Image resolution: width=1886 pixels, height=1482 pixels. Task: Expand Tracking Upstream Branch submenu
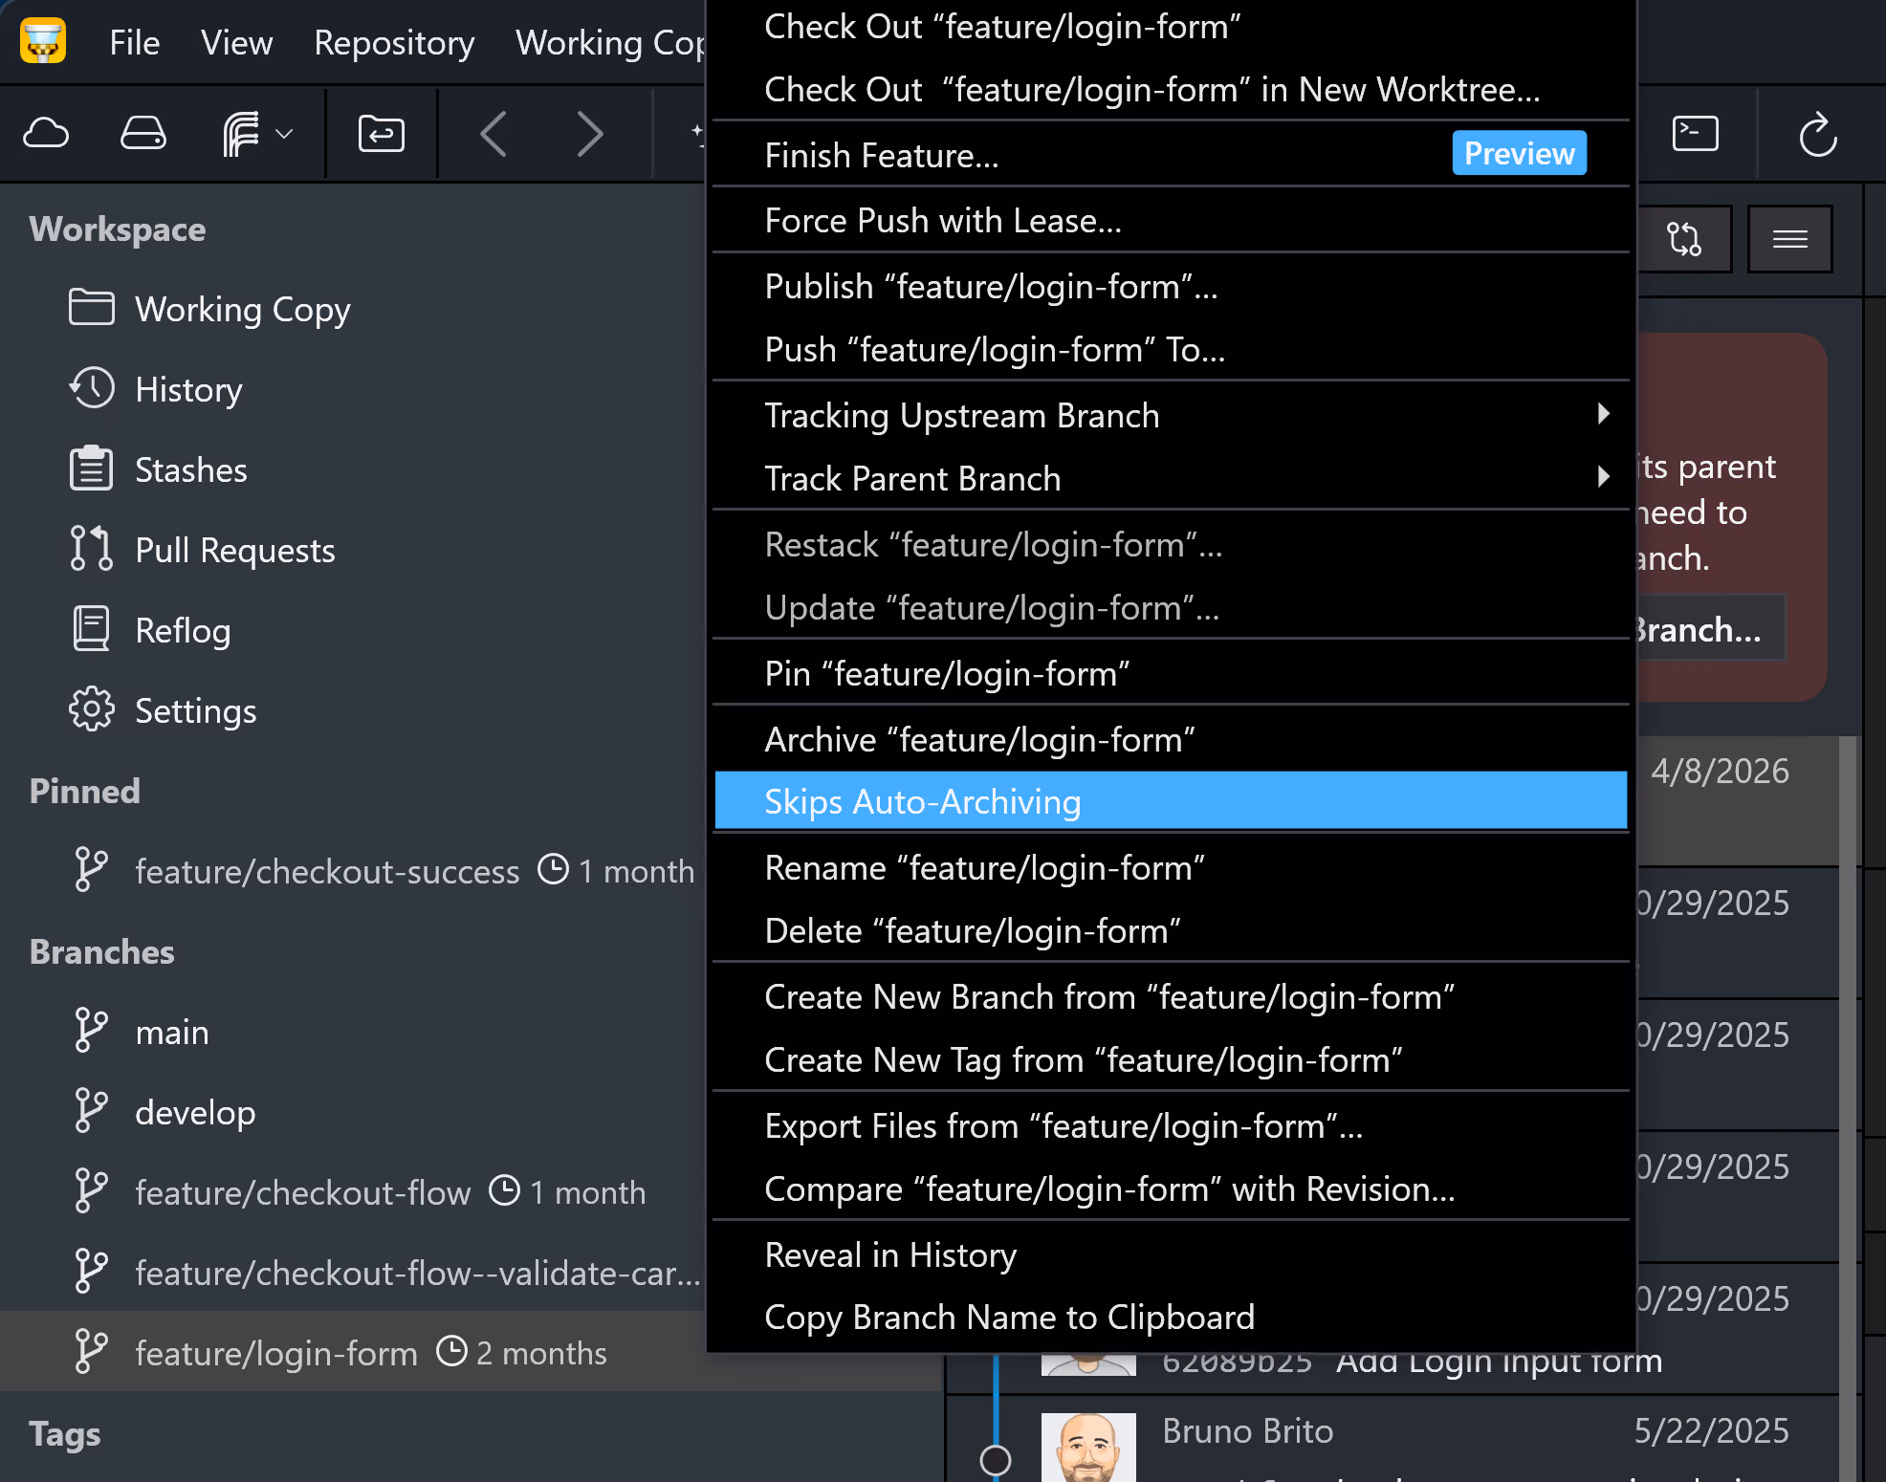tap(1171, 415)
